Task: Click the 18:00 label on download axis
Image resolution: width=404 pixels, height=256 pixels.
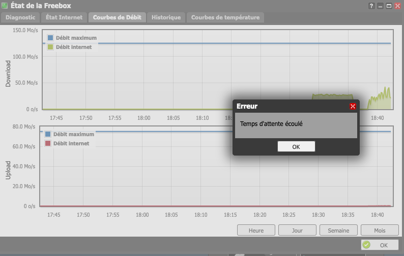Action: click(x=144, y=118)
